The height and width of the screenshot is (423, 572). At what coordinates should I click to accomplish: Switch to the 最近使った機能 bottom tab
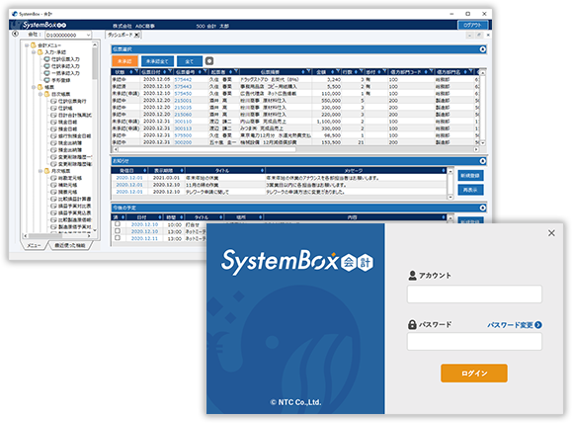pos(70,246)
